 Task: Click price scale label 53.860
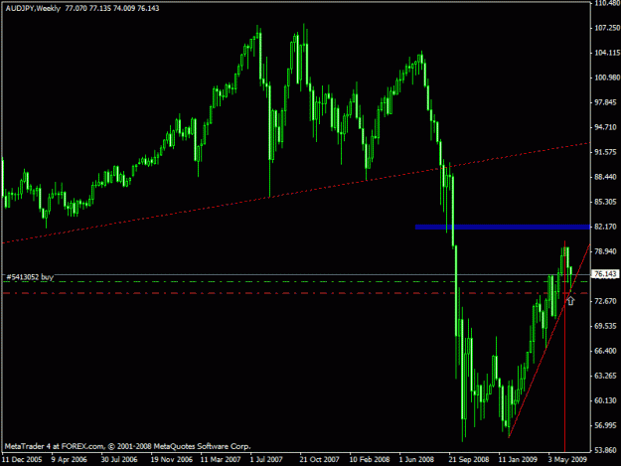pyautogui.click(x=605, y=450)
